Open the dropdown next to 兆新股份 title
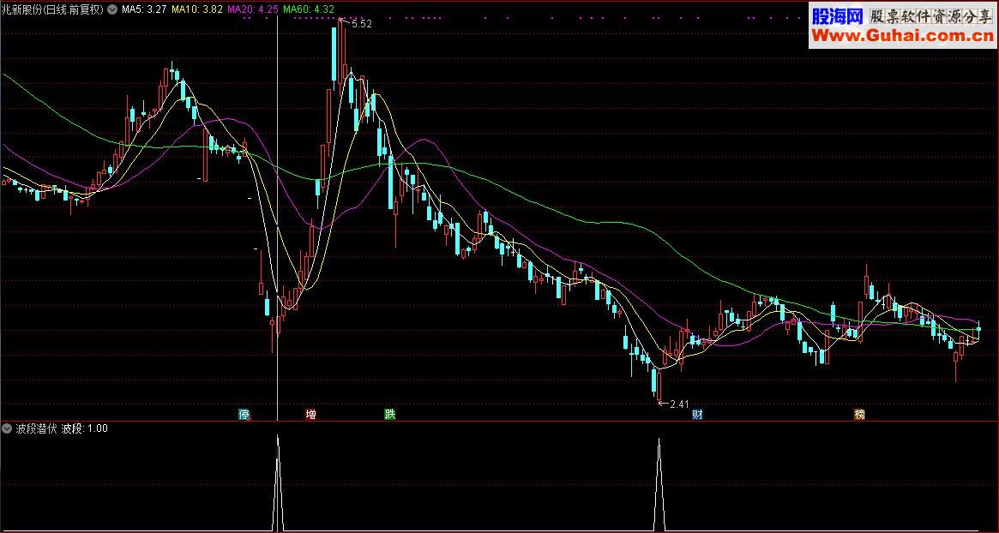 113,9
